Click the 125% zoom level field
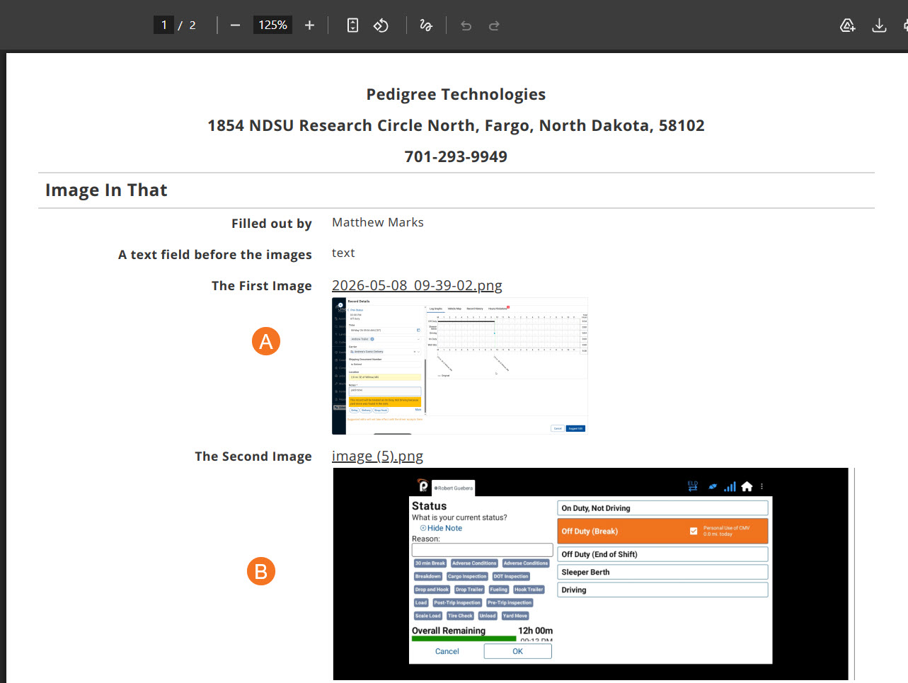The height and width of the screenshot is (683, 908). 272,25
